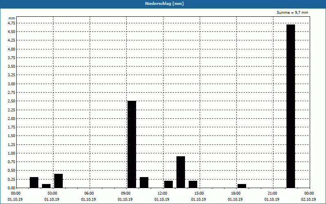Select the y-axis value "3,50"
This screenshot has height=204, width=326.
pos(11,67)
